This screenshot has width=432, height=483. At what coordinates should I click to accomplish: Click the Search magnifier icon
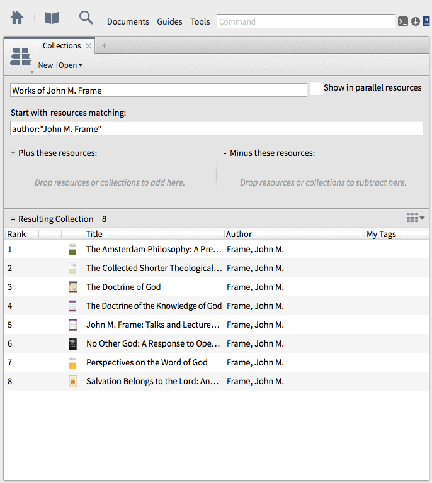(x=86, y=18)
